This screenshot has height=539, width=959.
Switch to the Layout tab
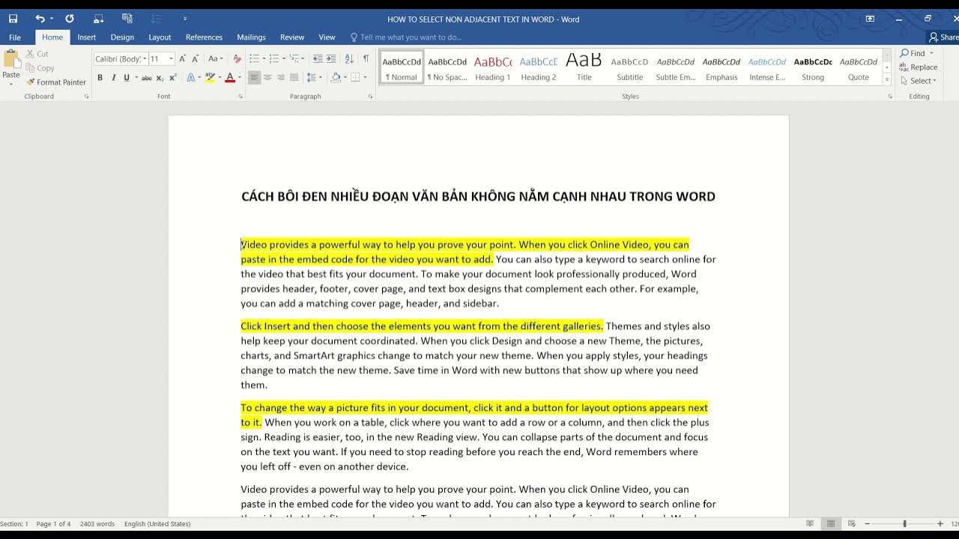click(160, 37)
